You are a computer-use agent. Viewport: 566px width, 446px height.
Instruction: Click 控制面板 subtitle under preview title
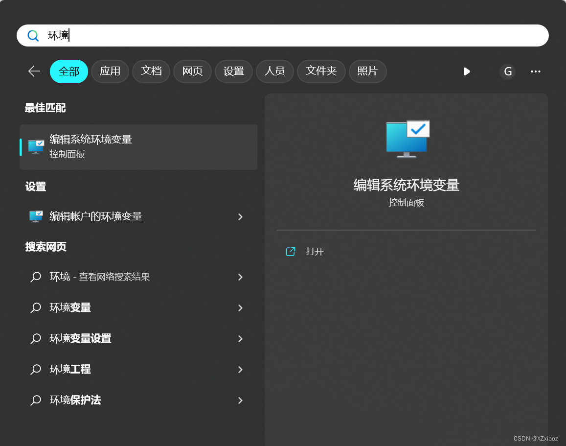[x=407, y=203]
